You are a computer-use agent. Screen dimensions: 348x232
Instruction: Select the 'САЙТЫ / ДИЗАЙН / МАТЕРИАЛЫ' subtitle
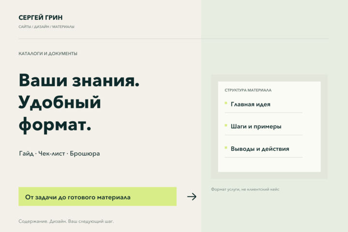(46, 27)
